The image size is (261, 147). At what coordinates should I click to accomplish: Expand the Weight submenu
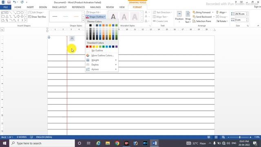(x=102, y=60)
